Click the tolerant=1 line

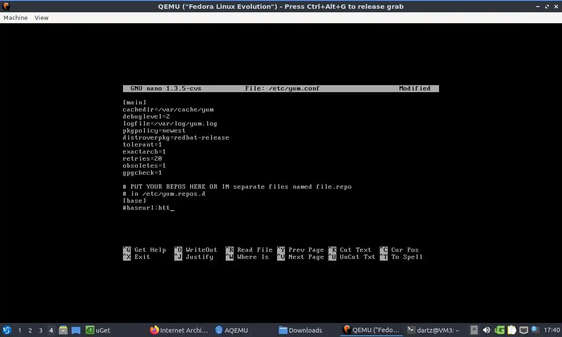coord(142,144)
